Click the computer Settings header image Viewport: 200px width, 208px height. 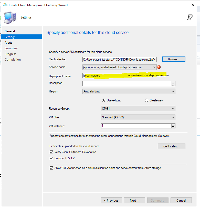(10, 17)
